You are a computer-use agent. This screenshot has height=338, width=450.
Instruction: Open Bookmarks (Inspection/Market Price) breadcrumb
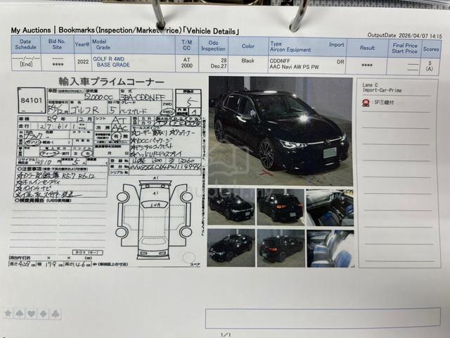120,30
